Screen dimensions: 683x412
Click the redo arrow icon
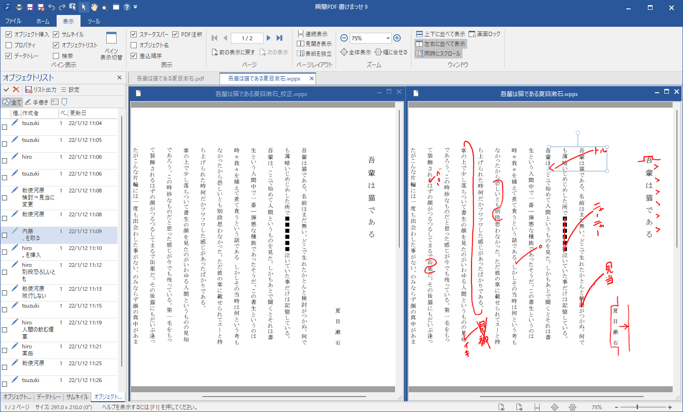click(x=62, y=7)
